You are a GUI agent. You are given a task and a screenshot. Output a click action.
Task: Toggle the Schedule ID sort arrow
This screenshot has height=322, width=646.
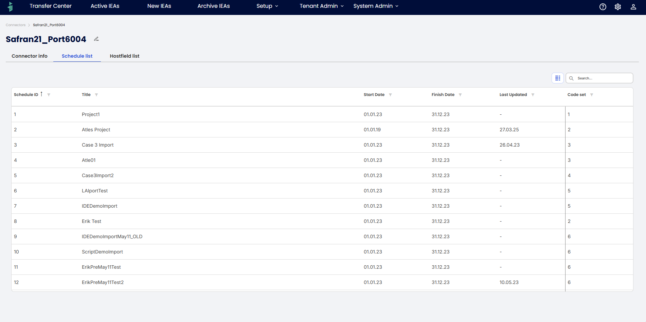click(x=41, y=94)
